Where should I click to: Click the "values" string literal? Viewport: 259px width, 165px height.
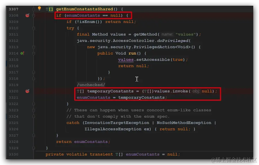coord(186,34)
